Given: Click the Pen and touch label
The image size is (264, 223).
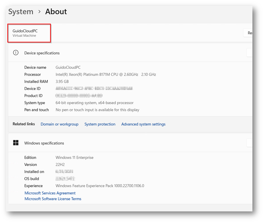Looking at the screenshot, I should tap(36, 110).
